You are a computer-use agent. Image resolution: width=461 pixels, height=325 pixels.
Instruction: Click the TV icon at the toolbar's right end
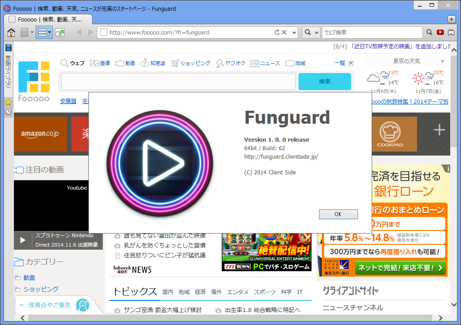point(451,32)
